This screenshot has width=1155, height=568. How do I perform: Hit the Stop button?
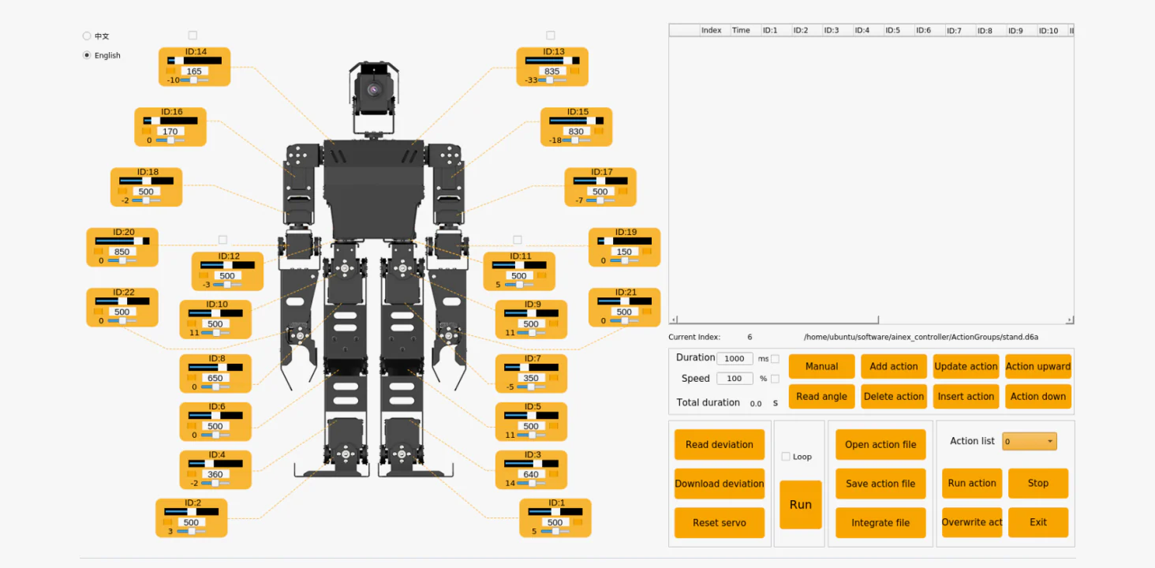click(x=1038, y=484)
